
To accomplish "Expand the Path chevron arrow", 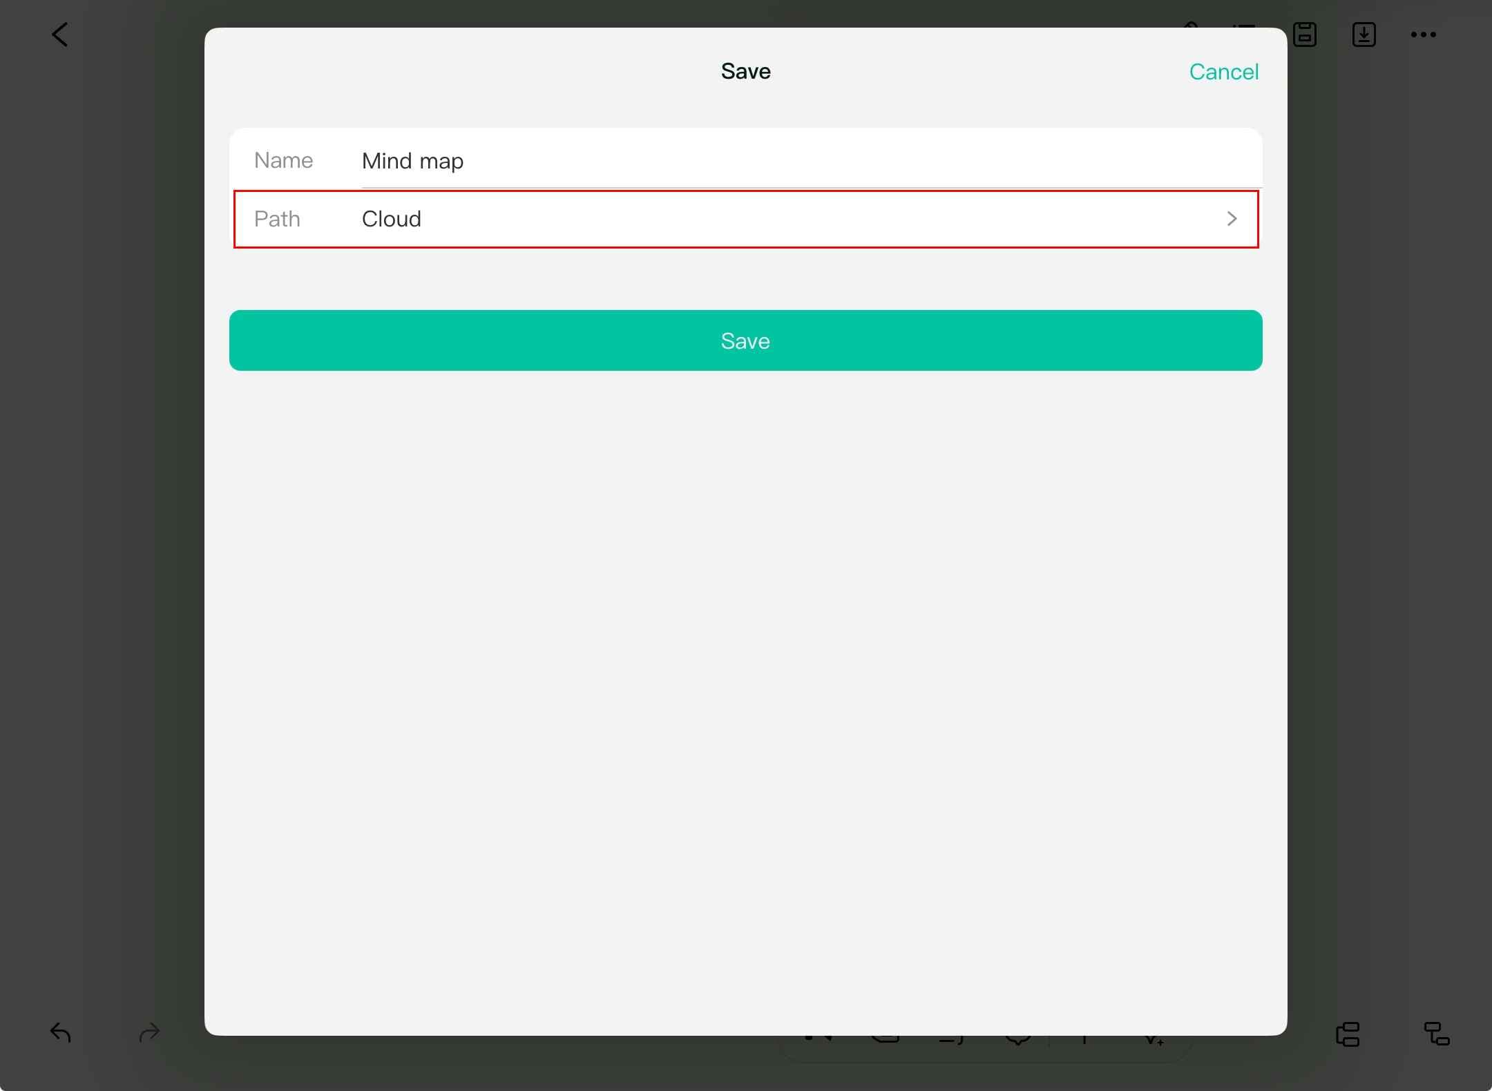I will 1232,219.
